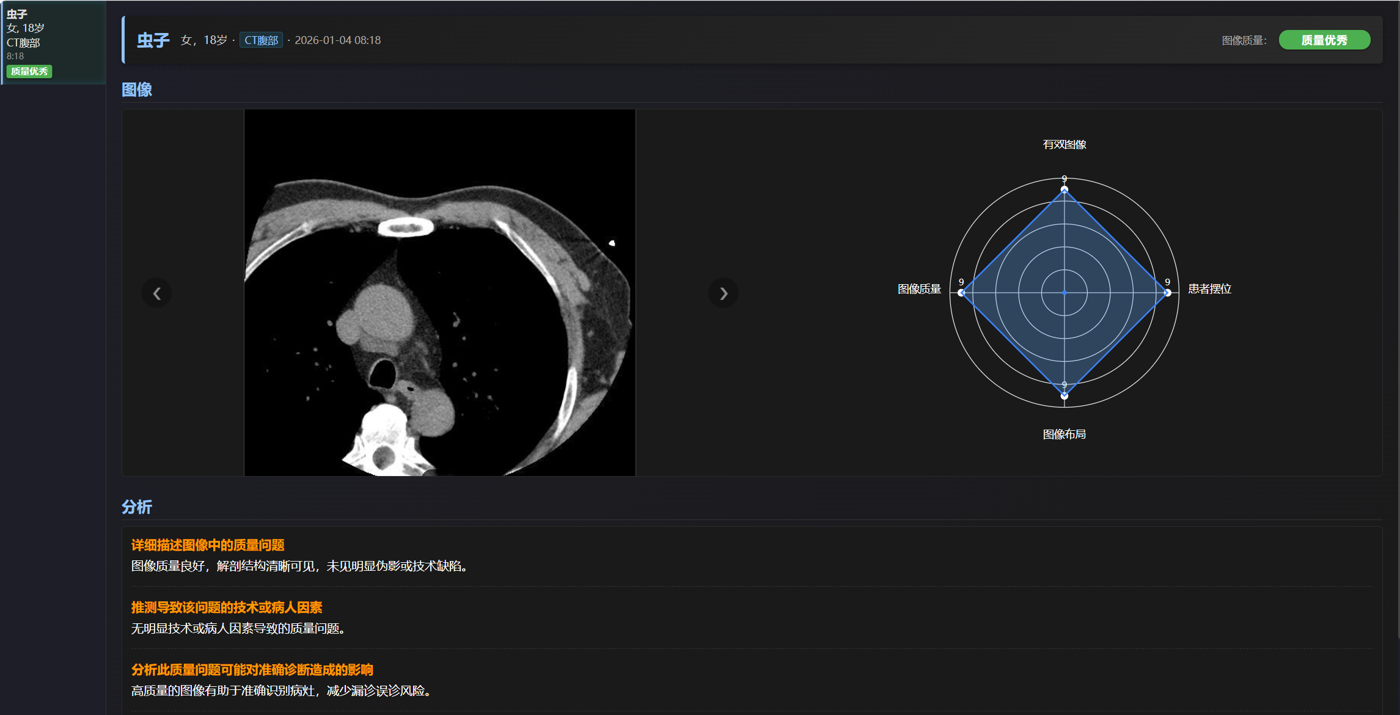This screenshot has width=1400, height=715.
Task: Click the sidebar 质量优秀 badge
Action: pyautogui.click(x=29, y=71)
